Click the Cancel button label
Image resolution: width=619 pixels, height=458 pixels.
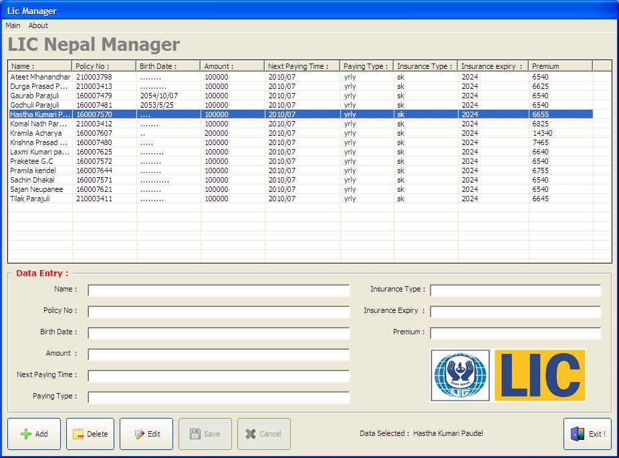click(271, 434)
